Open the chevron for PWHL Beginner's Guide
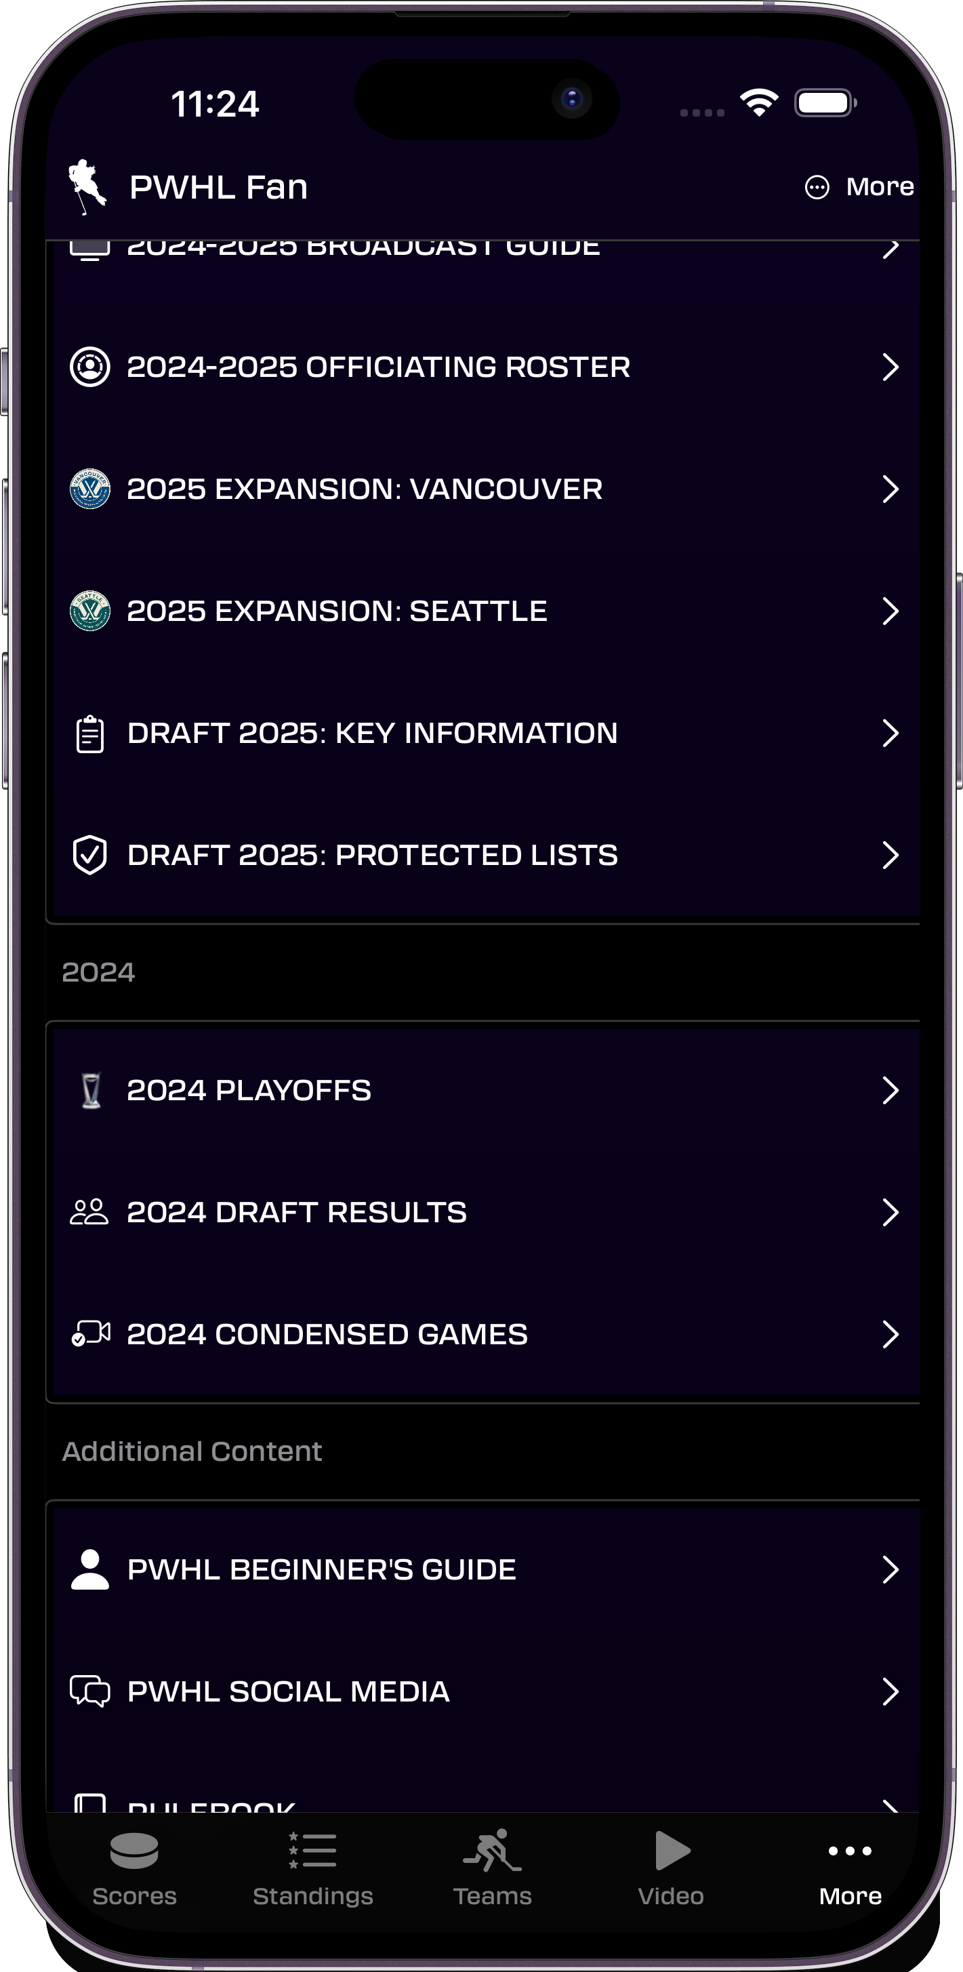The image size is (963, 1972). (890, 1569)
